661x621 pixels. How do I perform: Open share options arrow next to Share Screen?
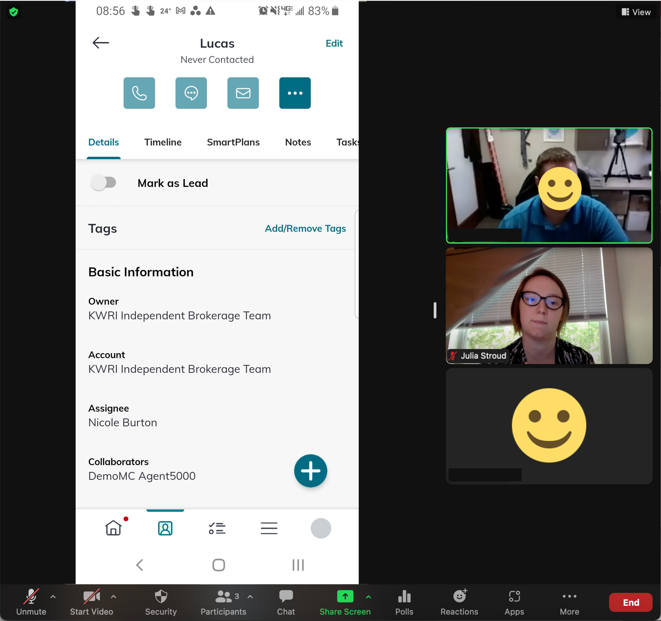[x=368, y=596]
